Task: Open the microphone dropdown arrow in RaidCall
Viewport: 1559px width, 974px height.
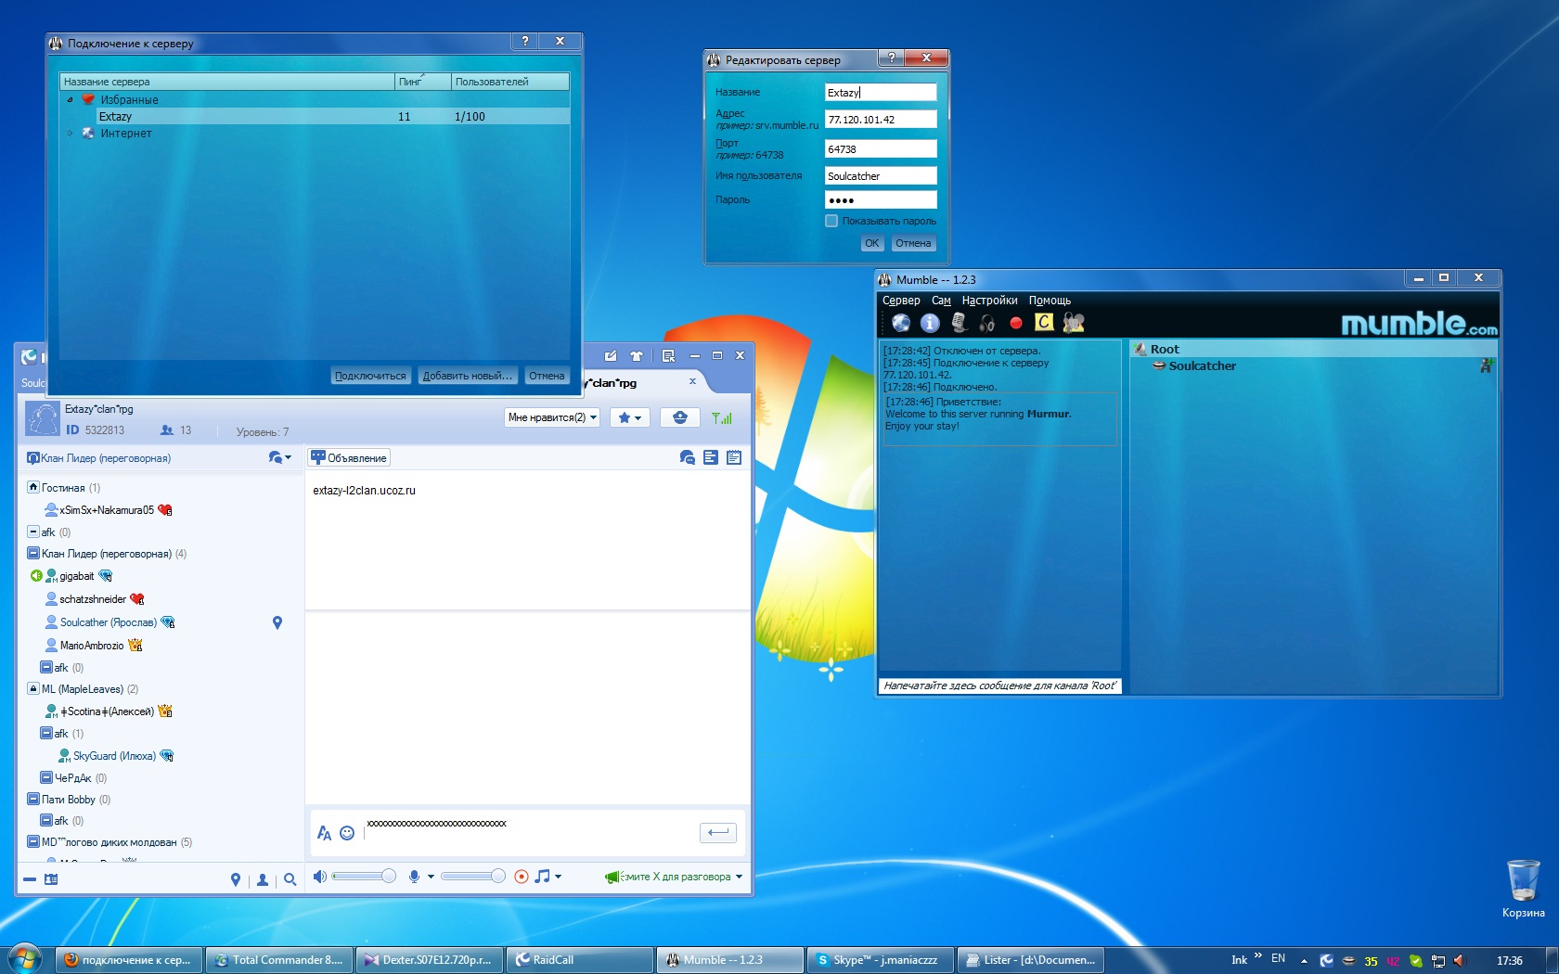Action: (431, 877)
